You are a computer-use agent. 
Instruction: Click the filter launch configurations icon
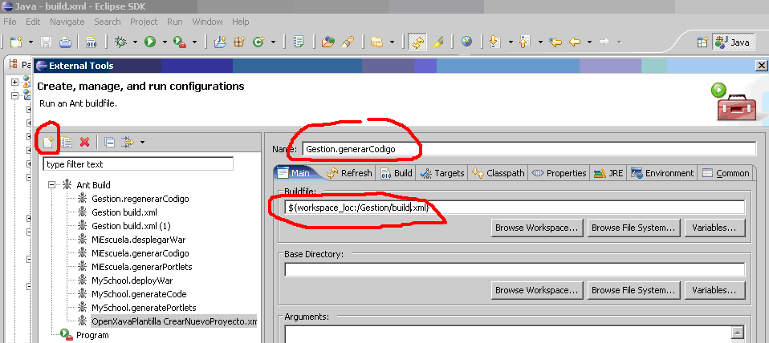[x=128, y=143]
